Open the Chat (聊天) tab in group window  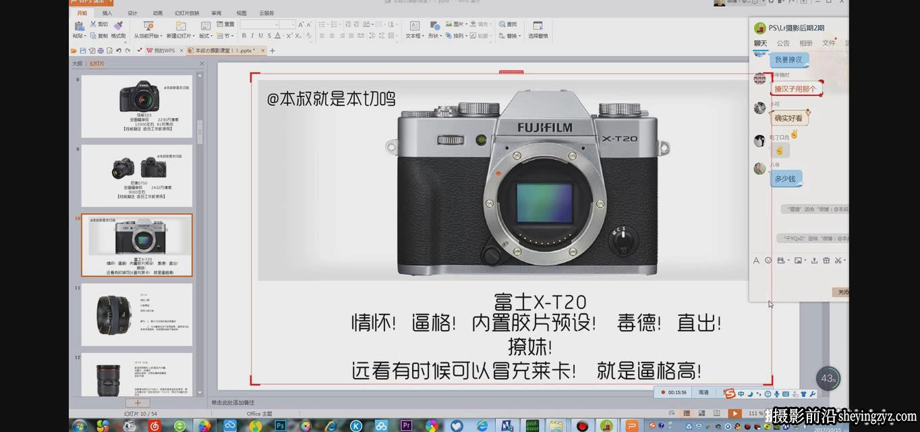coord(760,43)
